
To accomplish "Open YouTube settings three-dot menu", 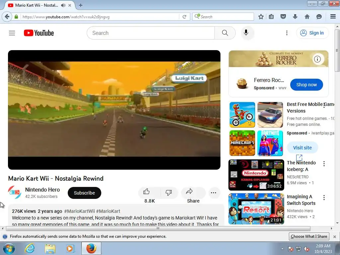I will [x=287, y=33].
